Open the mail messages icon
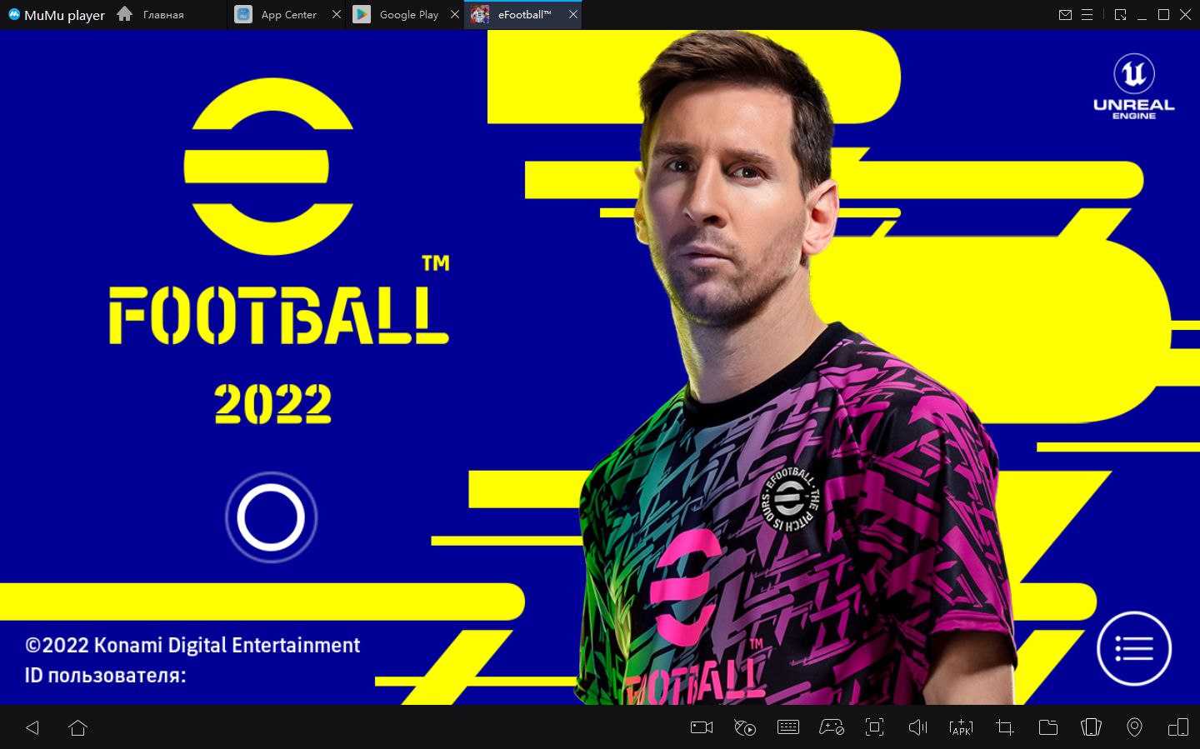 (x=1065, y=15)
